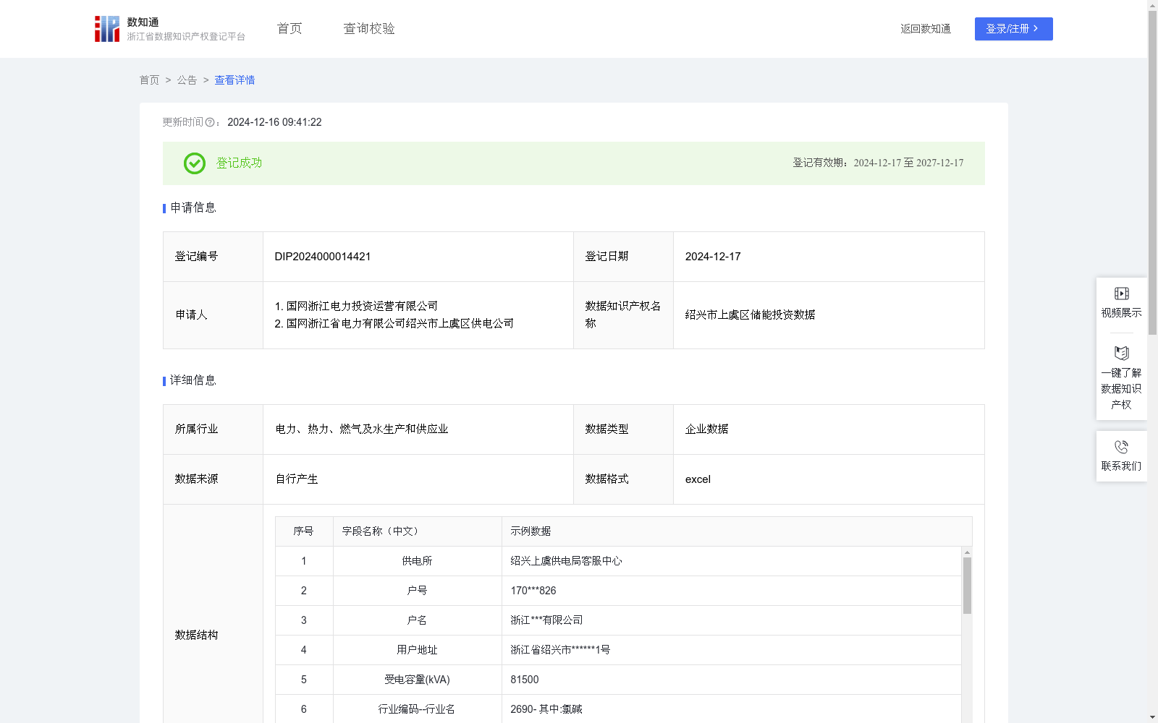Image resolution: width=1158 pixels, height=723 pixels.
Task: Click the 受电容量(kVA) field cell
Action: (x=417, y=680)
